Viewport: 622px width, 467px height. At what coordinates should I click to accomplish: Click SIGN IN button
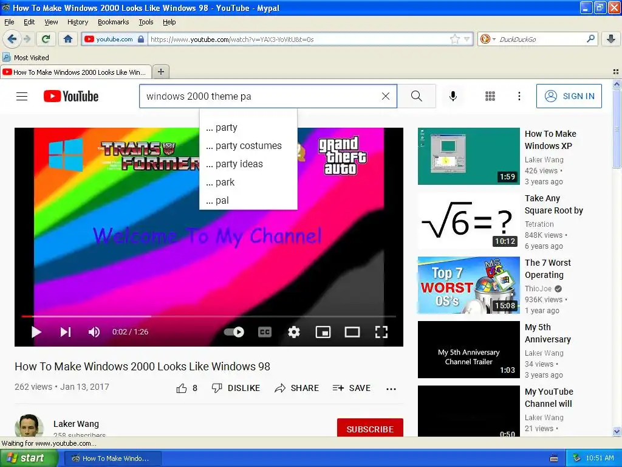[x=569, y=96]
